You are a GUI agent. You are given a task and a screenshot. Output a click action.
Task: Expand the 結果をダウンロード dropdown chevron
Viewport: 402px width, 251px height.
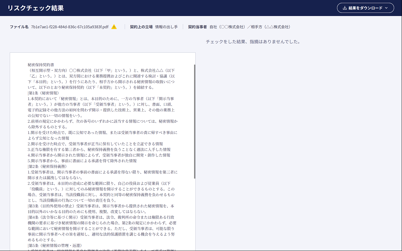pyautogui.click(x=386, y=8)
